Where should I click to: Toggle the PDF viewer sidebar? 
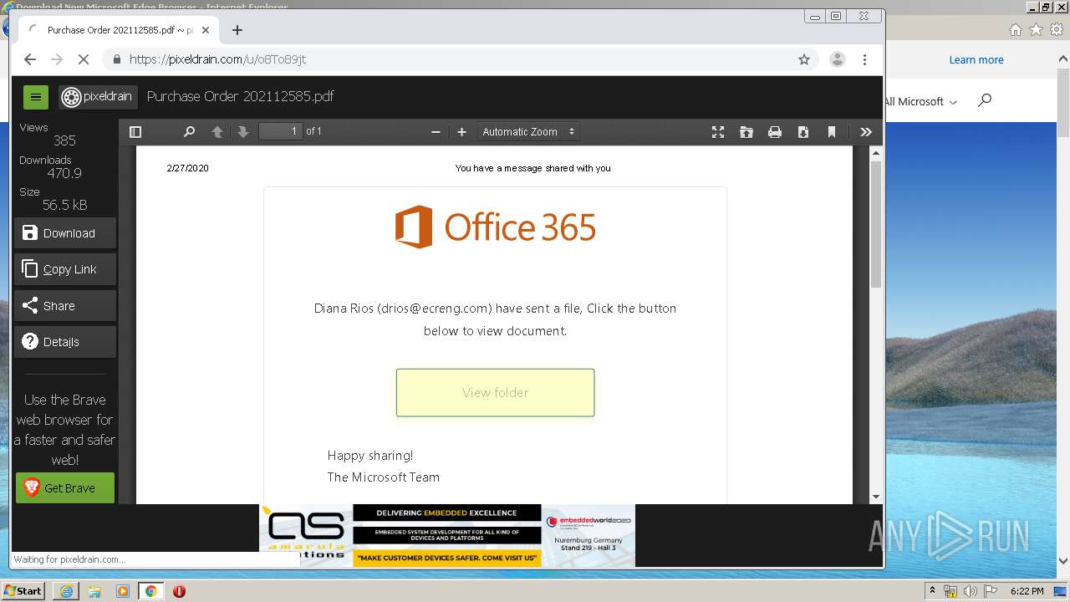135,132
